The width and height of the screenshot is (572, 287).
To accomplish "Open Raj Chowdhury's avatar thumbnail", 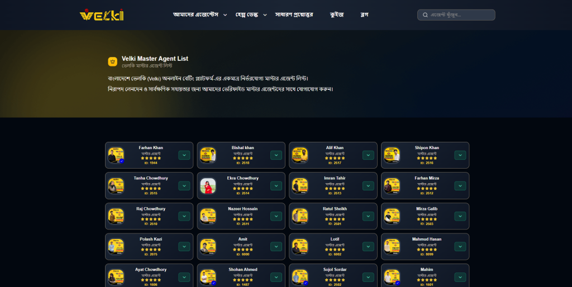I will click(116, 216).
